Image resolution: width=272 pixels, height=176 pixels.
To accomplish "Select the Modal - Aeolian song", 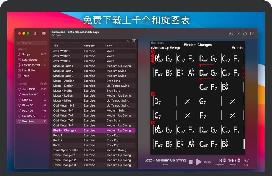I will 93,81.
